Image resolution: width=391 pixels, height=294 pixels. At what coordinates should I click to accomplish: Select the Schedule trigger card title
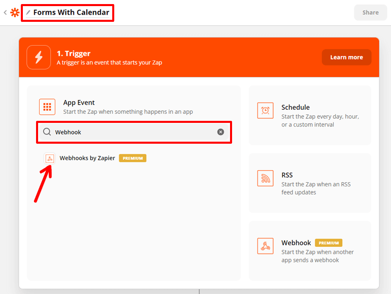pos(296,107)
